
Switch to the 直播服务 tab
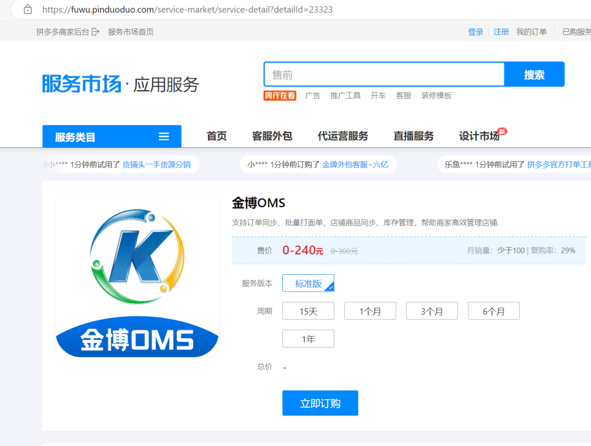coord(414,136)
